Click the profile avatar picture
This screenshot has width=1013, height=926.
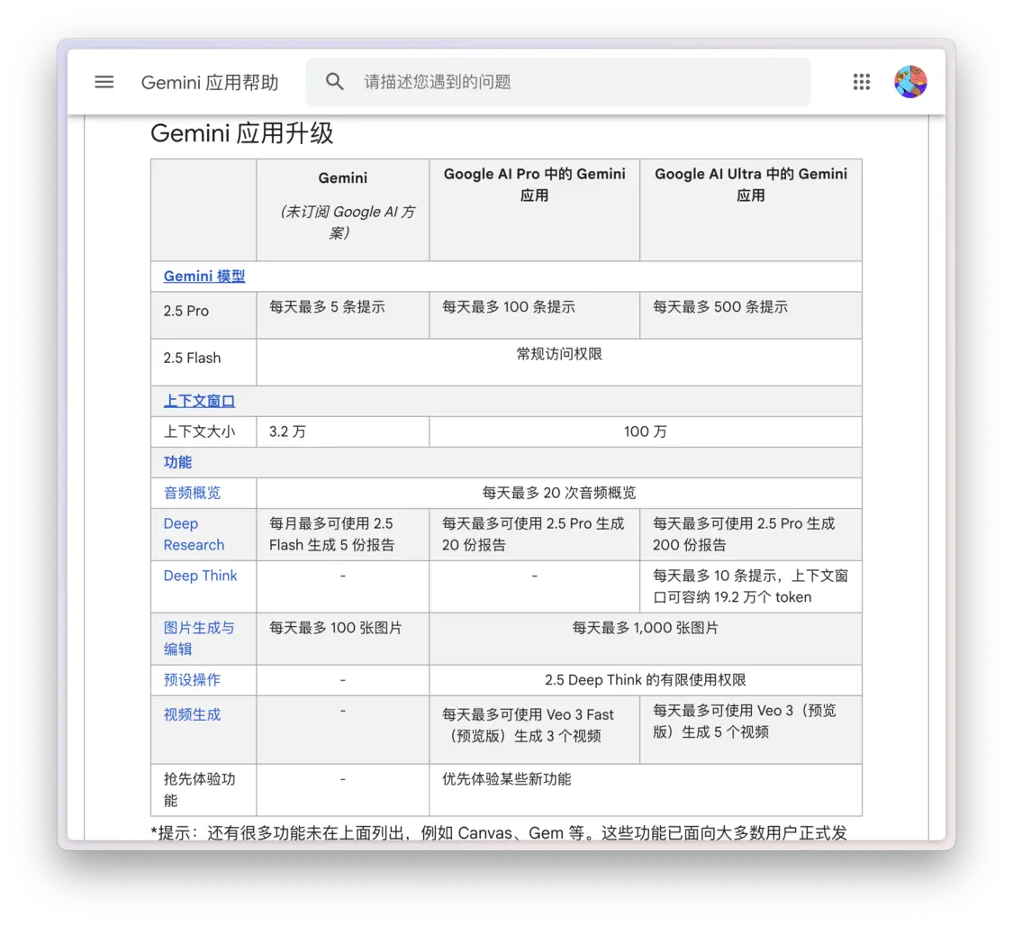pyautogui.click(x=909, y=81)
